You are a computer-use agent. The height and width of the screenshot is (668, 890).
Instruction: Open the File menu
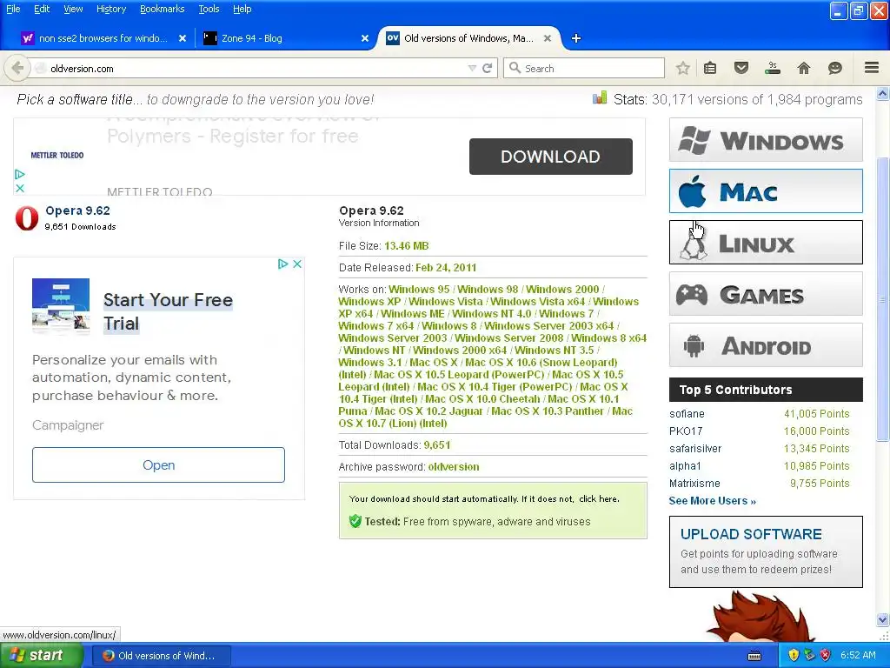13,9
